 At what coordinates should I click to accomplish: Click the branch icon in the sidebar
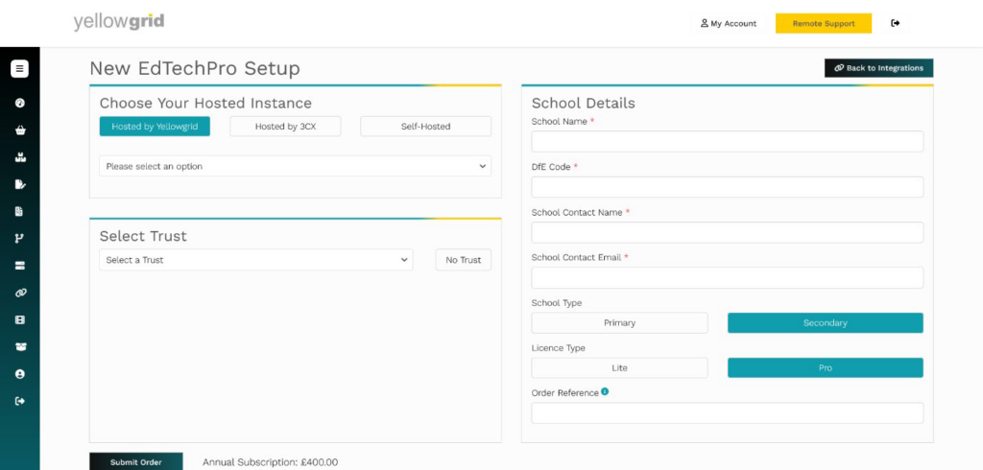click(19, 238)
